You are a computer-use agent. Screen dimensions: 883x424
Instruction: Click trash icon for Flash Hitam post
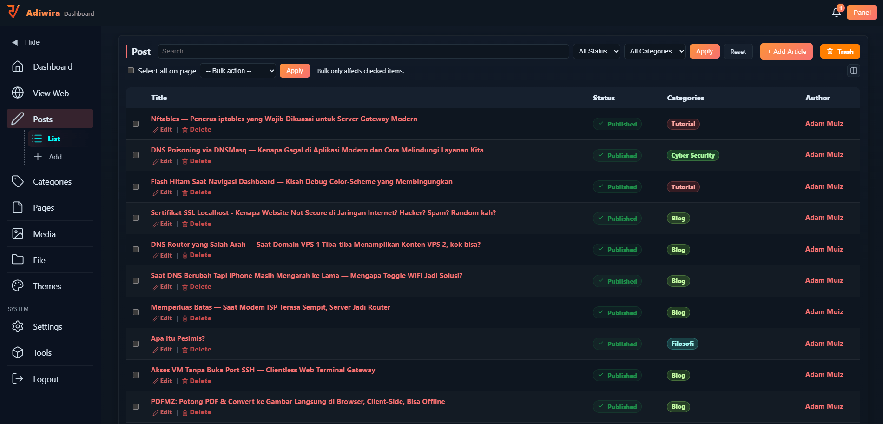[185, 193]
